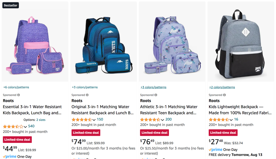Image resolution: width=276 pixels, height=159 pixels.
Task: Click the purple floral Athletic backpack image
Action: 172,42
